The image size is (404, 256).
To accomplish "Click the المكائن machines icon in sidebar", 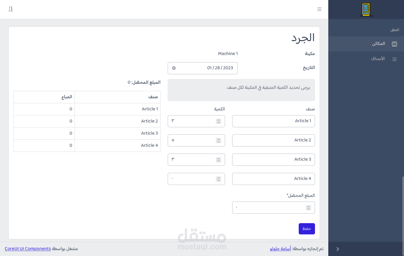I will (x=394, y=44).
